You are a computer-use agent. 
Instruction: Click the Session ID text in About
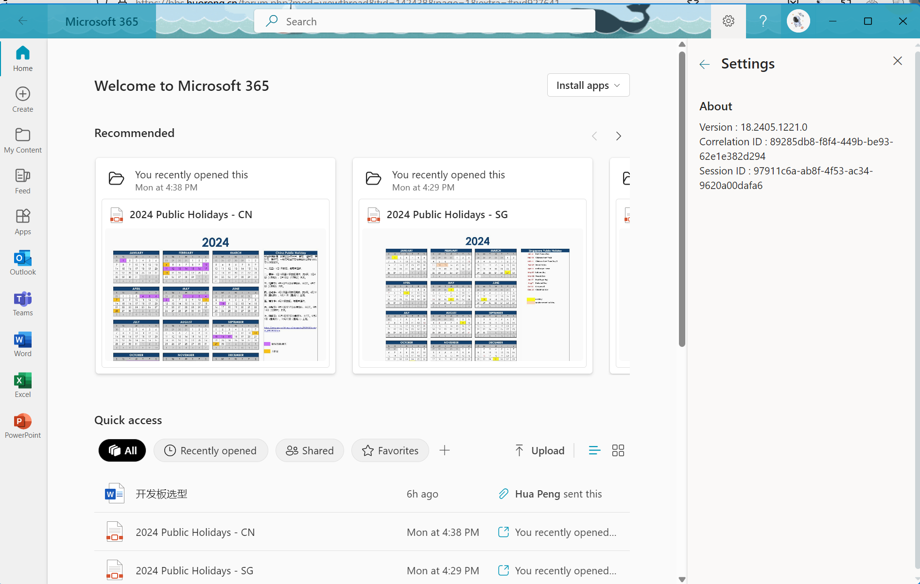pos(786,178)
